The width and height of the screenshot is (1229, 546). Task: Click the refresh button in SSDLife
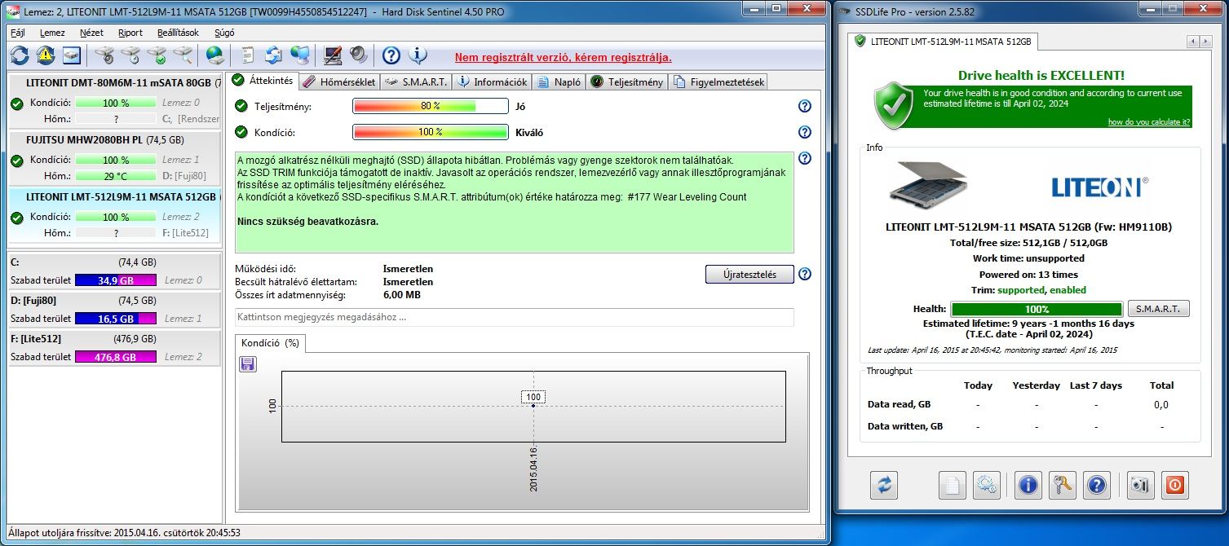coord(883,485)
